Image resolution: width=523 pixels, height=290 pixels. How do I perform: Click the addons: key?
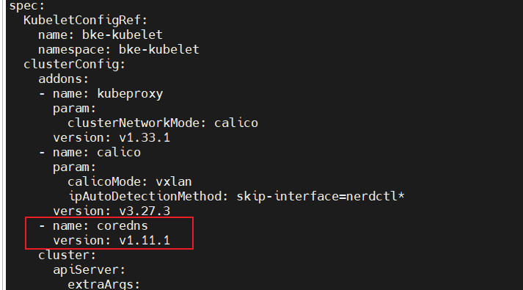(63, 79)
